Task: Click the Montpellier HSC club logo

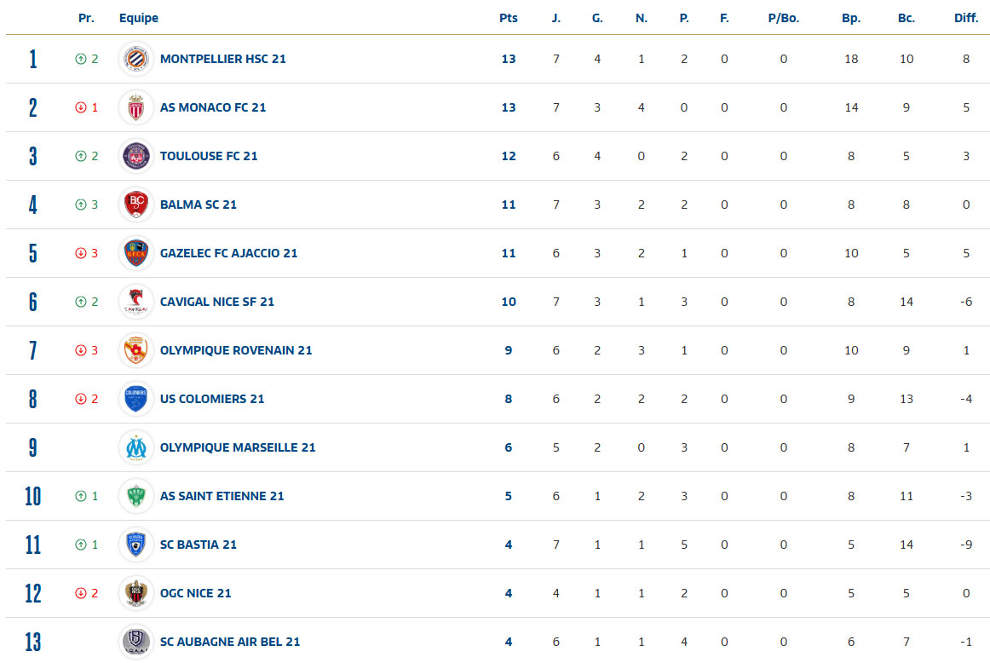Action: pos(135,59)
